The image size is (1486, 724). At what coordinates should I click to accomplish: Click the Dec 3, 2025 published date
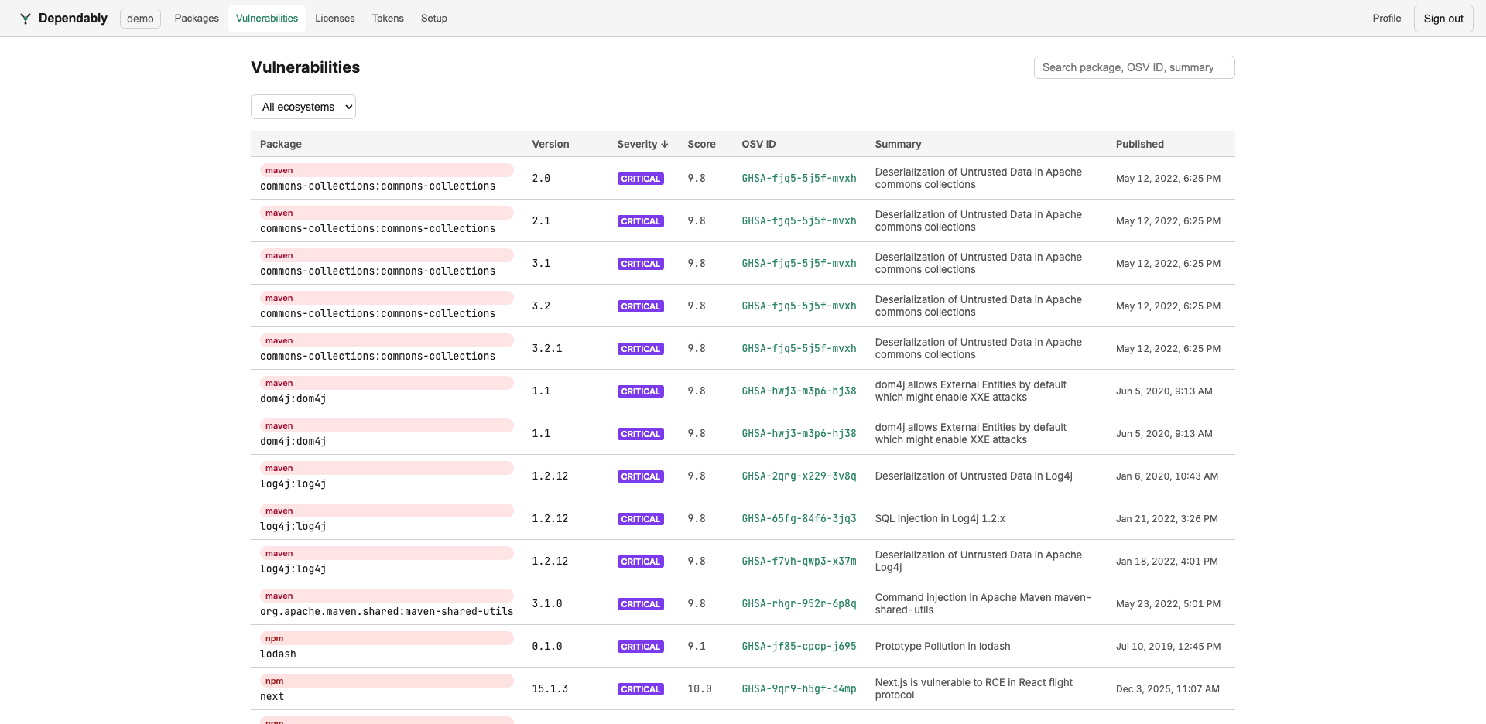coord(1167,689)
